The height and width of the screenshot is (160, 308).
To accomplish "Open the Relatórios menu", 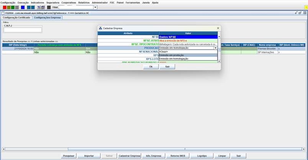I will point(84,3).
